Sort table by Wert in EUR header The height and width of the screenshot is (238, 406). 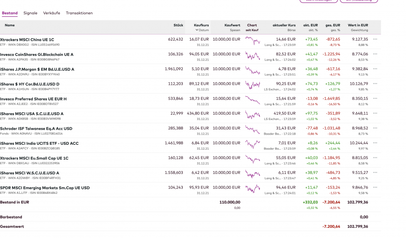358,25
